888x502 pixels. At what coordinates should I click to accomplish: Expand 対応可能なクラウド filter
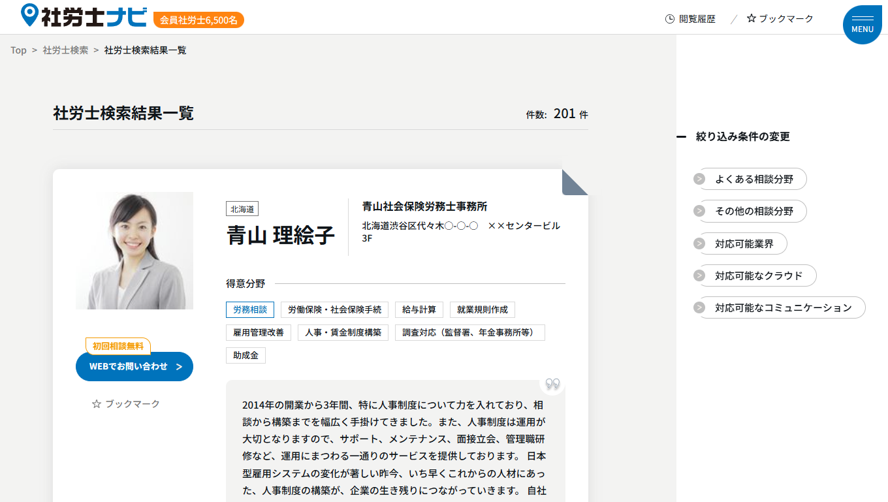point(755,275)
